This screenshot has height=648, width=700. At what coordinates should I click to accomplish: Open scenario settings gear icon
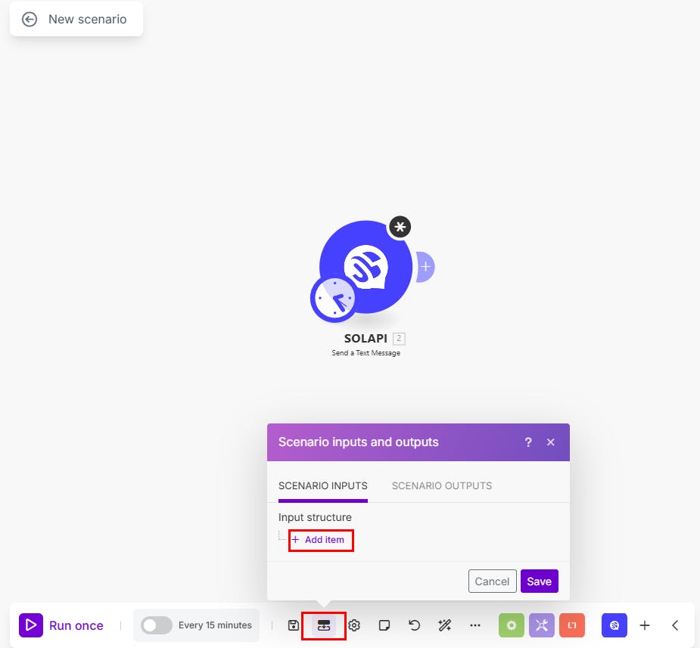354,625
